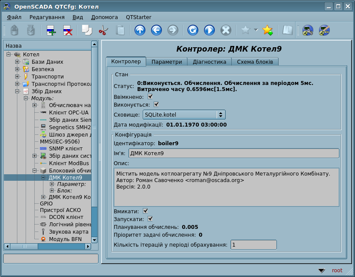
Task: Expand the Бази Даних tree node
Action: 17,62
